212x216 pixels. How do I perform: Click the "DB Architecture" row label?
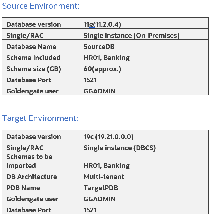31,177
